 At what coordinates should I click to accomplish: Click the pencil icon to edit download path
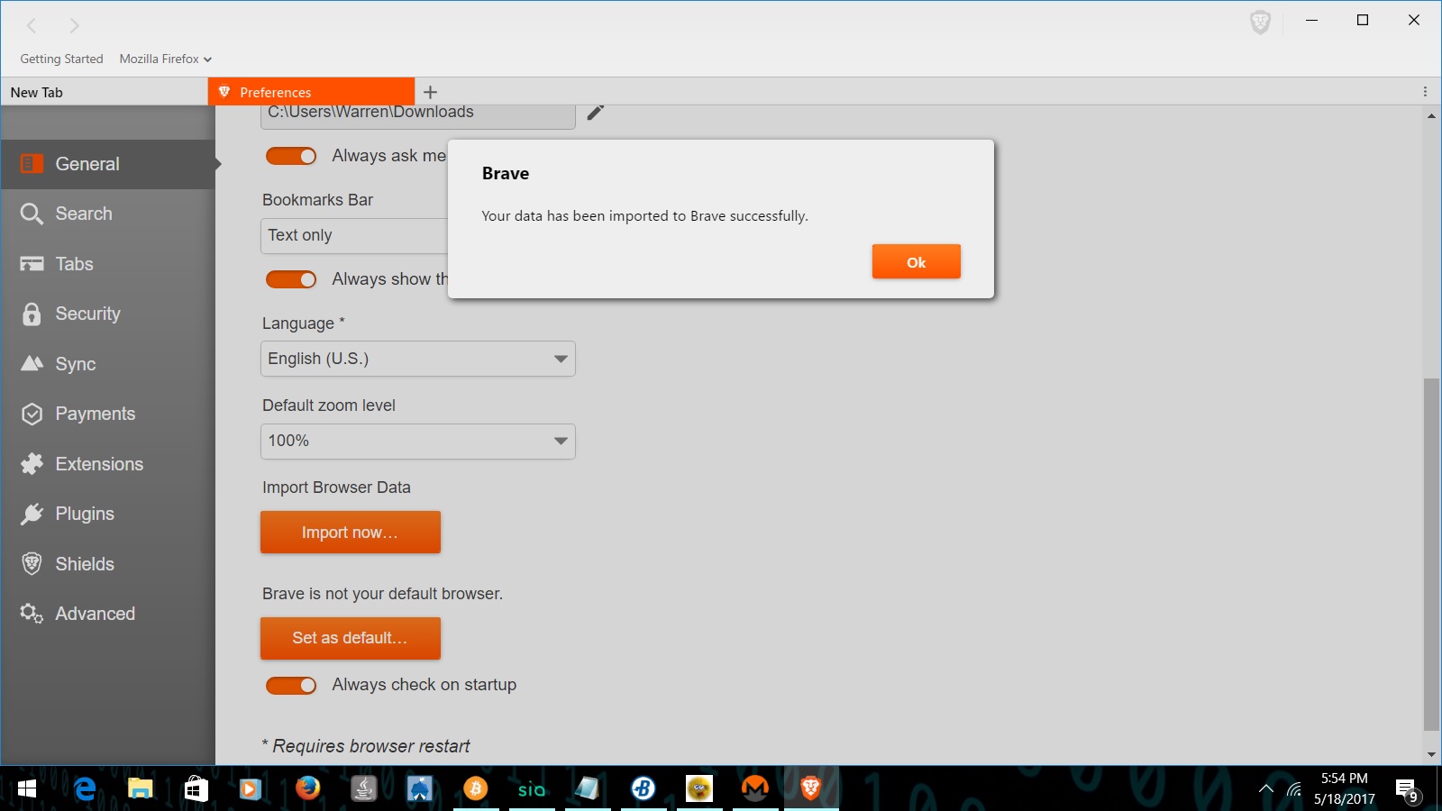pyautogui.click(x=596, y=113)
